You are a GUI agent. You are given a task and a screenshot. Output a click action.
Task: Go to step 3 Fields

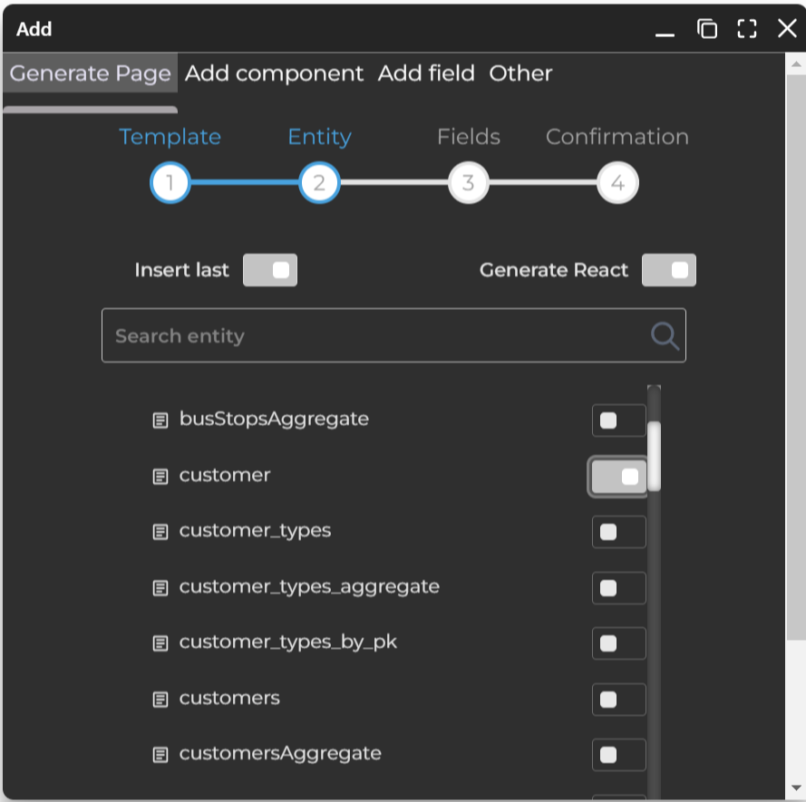click(x=468, y=184)
